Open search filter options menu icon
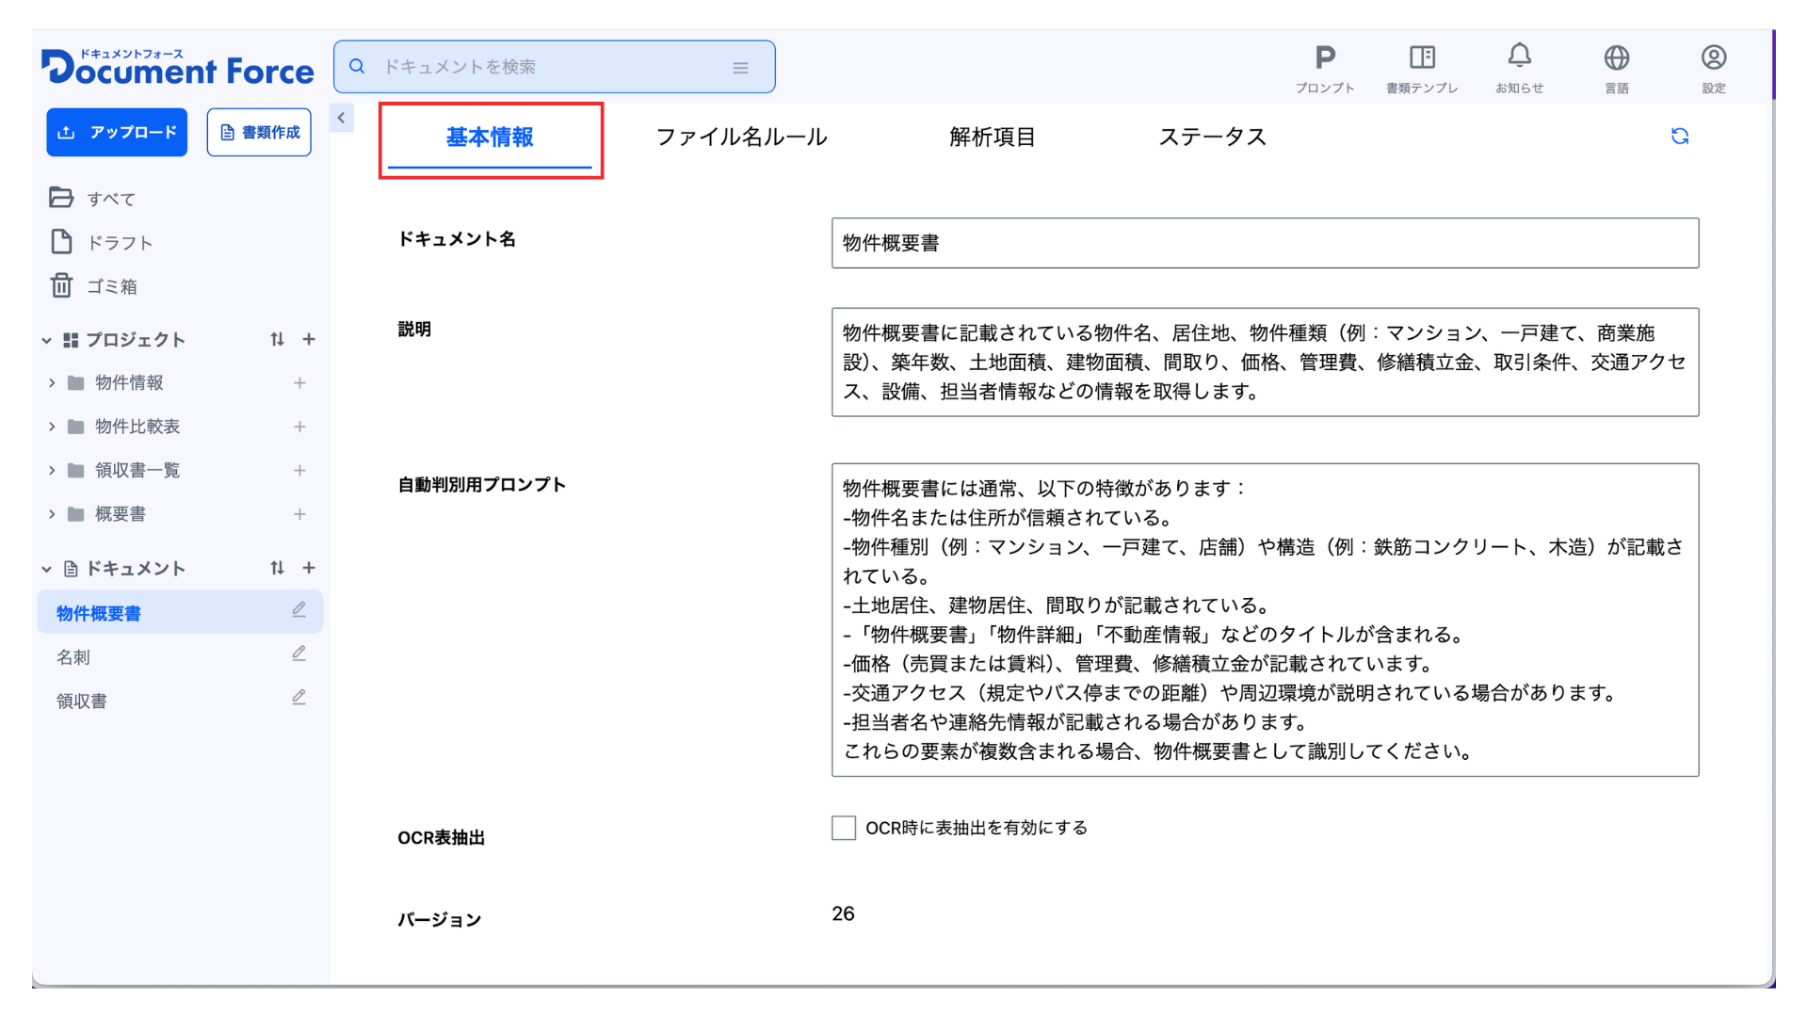 741,68
